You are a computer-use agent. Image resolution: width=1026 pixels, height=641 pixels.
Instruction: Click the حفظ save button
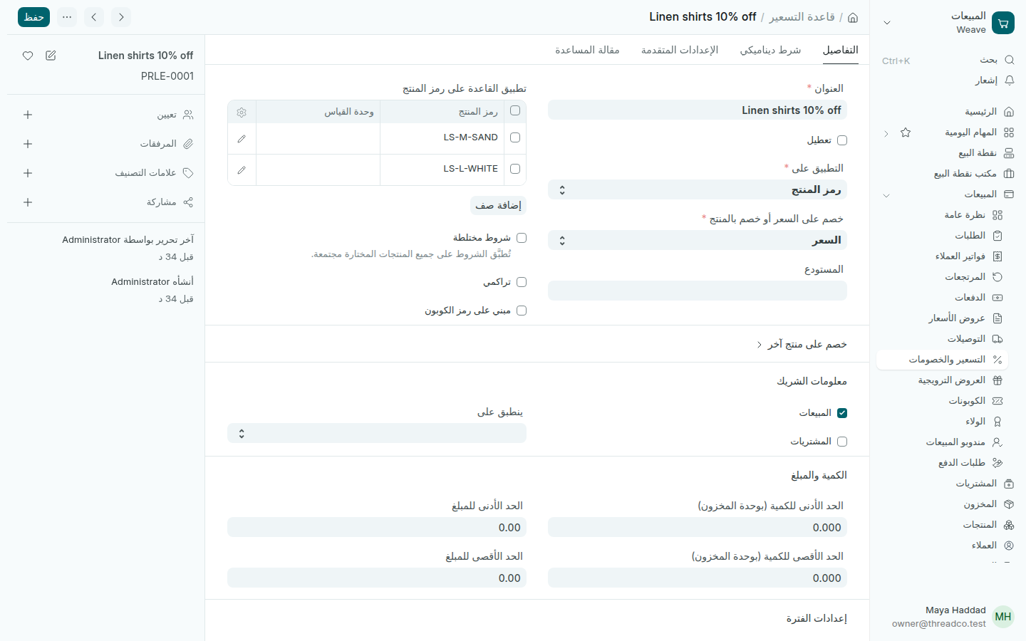click(x=33, y=17)
